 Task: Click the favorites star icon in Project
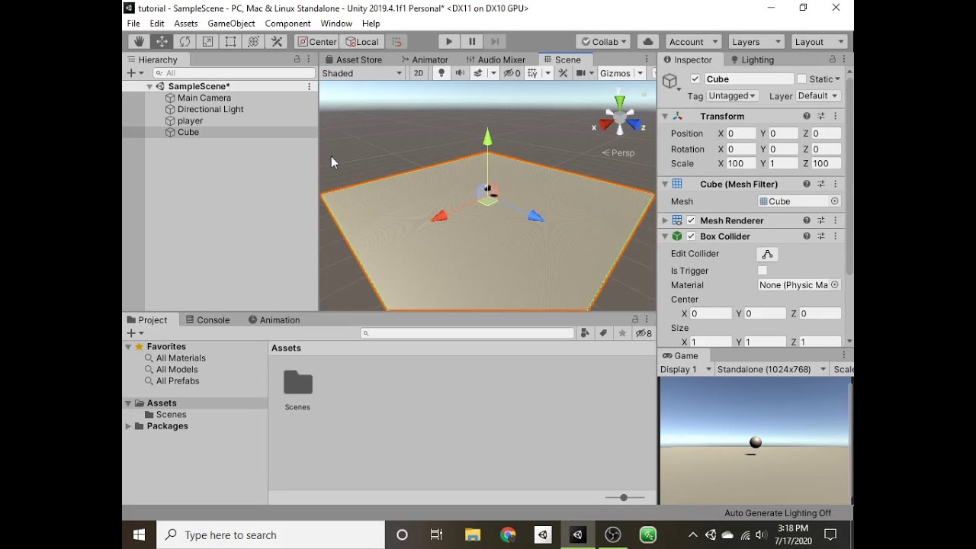click(622, 333)
